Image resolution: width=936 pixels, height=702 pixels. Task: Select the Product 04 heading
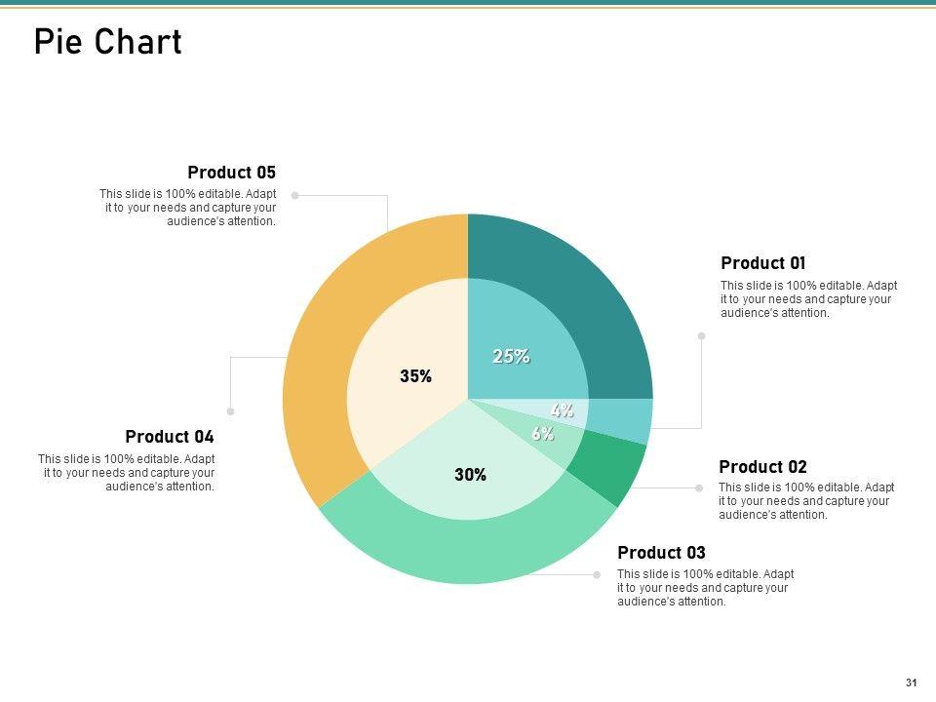point(170,437)
